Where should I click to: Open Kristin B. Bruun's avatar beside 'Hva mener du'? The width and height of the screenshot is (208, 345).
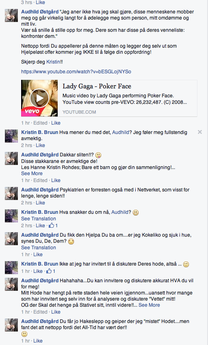click(x=11, y=136)
